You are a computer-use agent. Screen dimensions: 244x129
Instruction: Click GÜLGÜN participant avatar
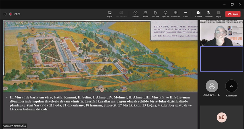coord(212,86)
